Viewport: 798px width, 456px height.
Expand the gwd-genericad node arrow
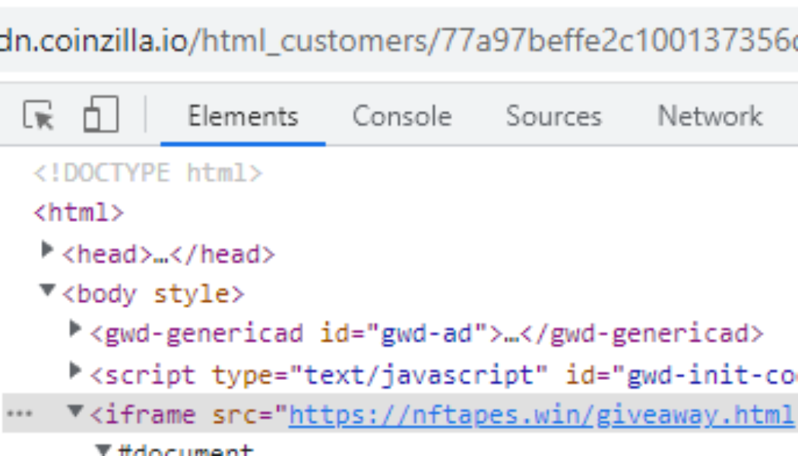(74, 331)
